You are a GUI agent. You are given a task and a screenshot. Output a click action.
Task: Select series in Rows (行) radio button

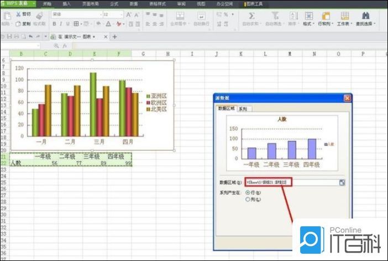click(248, 193)
